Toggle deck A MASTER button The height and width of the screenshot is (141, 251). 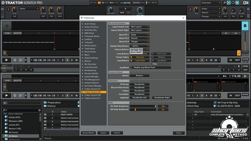coord(17,33)
